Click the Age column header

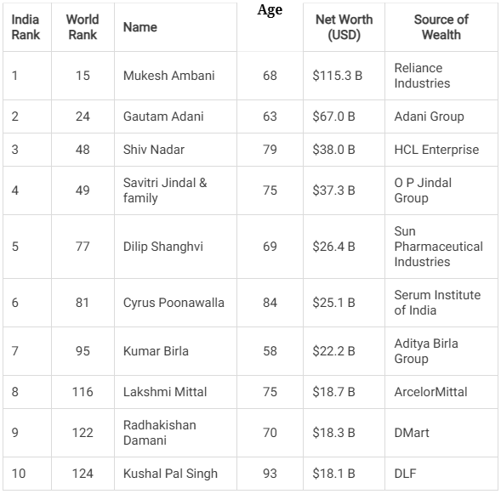270,27
